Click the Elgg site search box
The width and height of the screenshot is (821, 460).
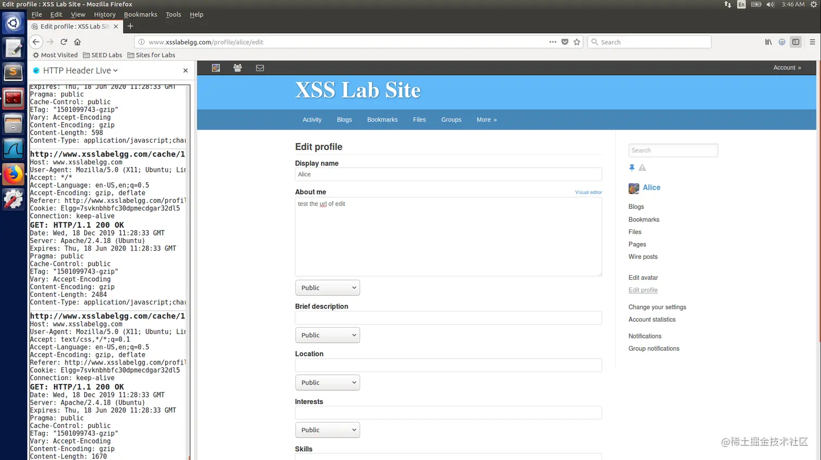[x=673, y=150]
